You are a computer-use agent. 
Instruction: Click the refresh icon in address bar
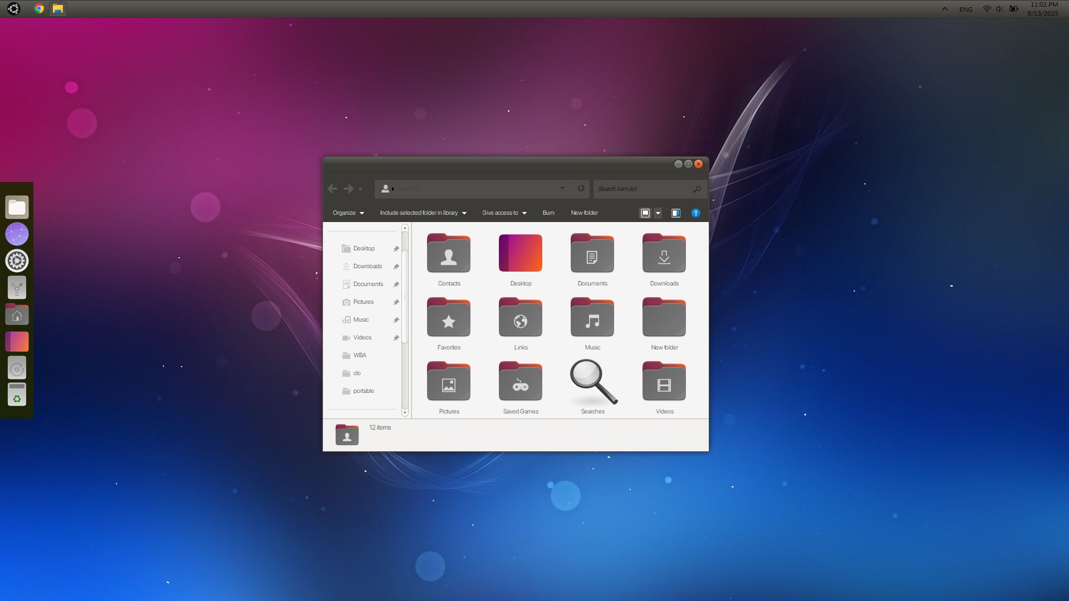[581, 189]
